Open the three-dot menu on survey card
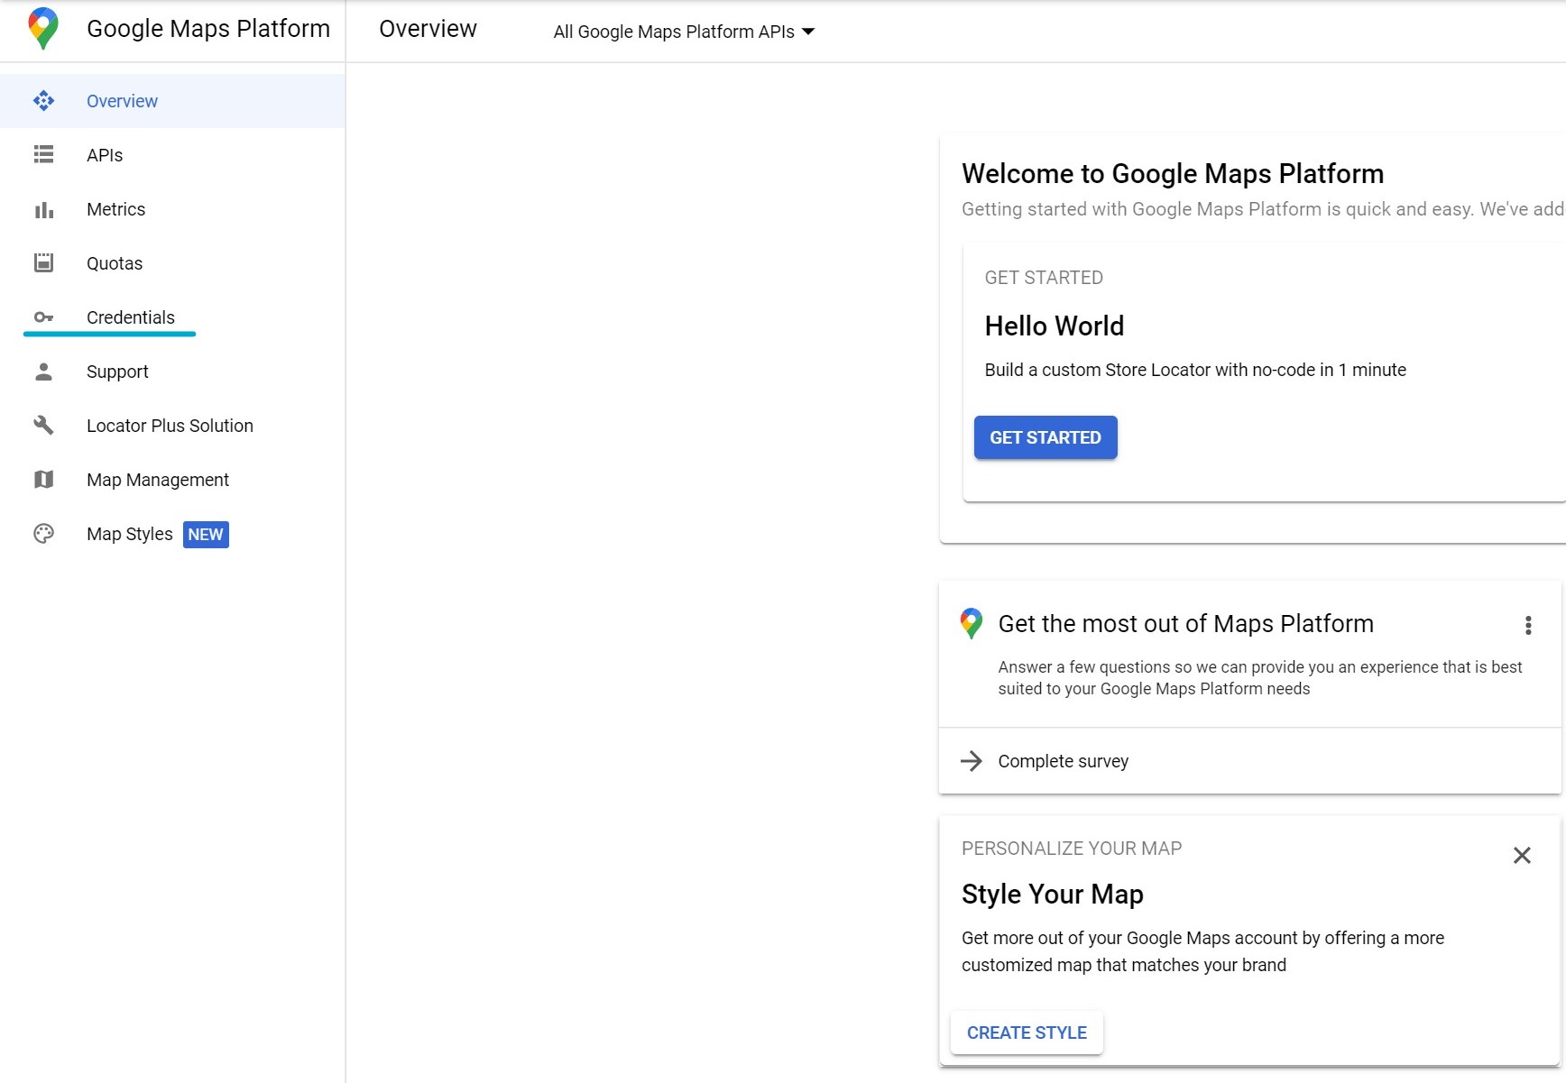Screen dimensions: 1566x1083 (1528, 625)
